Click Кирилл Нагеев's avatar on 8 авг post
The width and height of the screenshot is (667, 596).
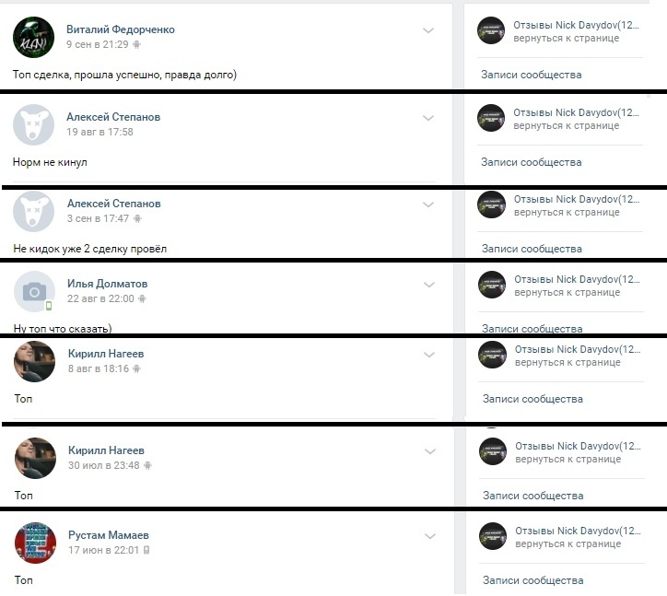pos(34,362)
